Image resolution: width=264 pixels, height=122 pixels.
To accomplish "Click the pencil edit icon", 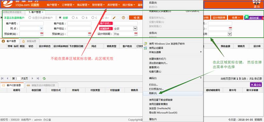I will click(114, 18).
